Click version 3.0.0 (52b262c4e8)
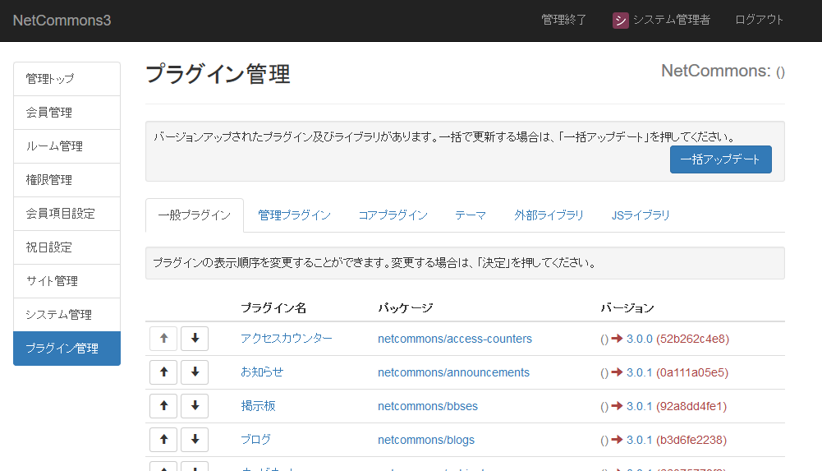The height and width of the screenshot is (471, 822). (x=677, y=339)
